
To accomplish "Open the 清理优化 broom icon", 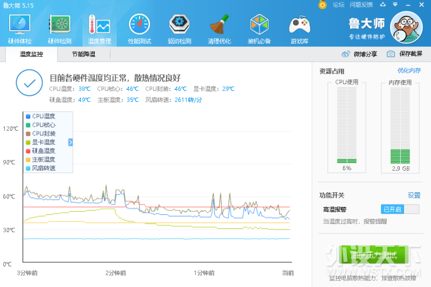I will point(219,25).
